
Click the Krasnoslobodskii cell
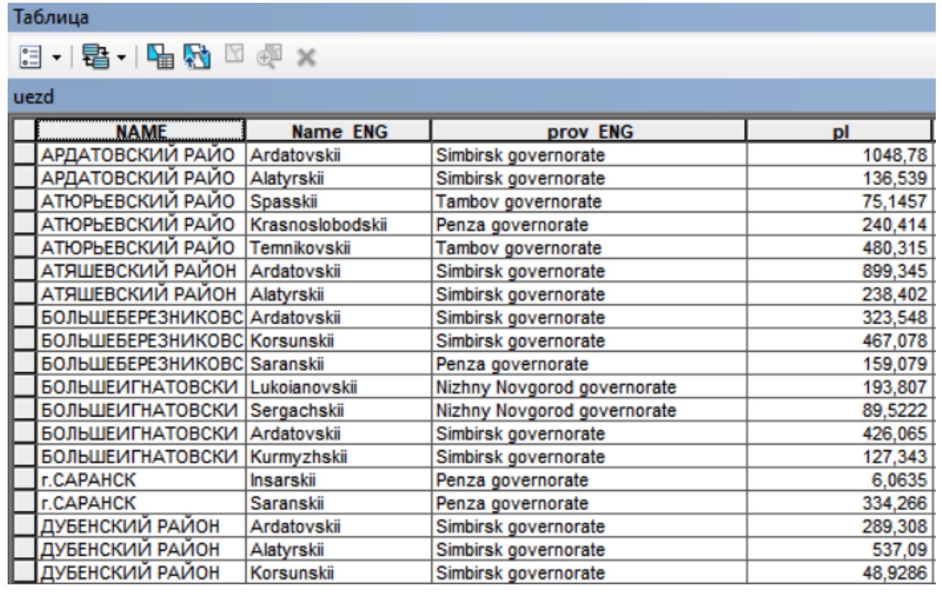click(x=318, y=225)
